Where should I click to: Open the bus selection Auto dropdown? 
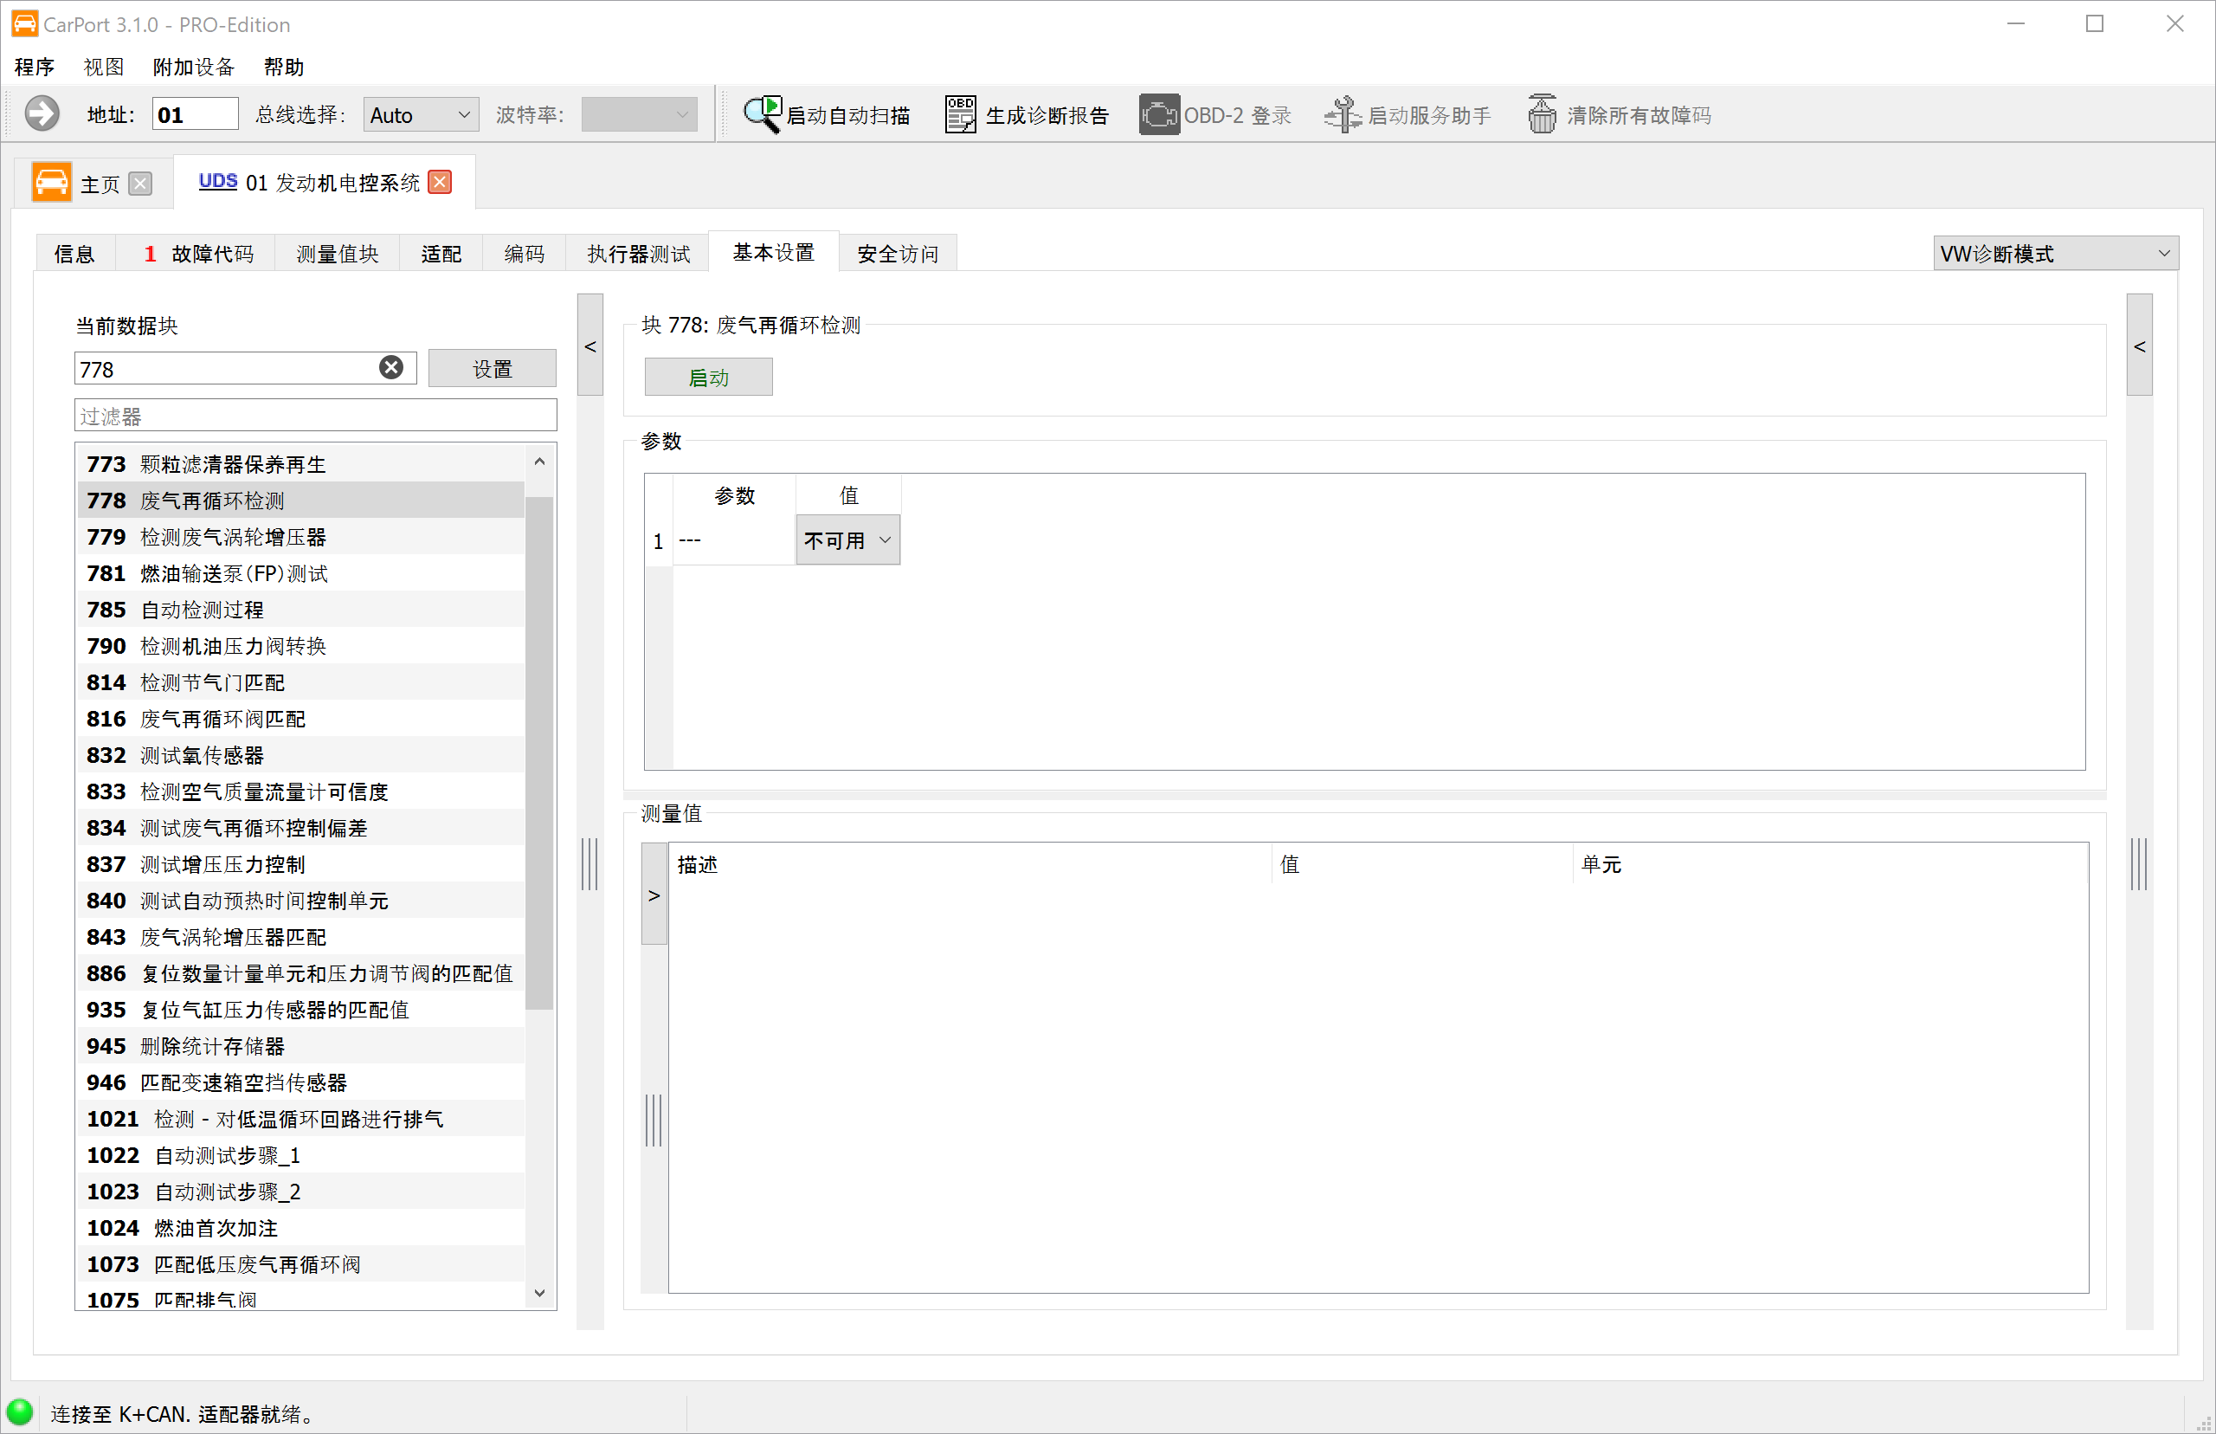pos(421,114)
